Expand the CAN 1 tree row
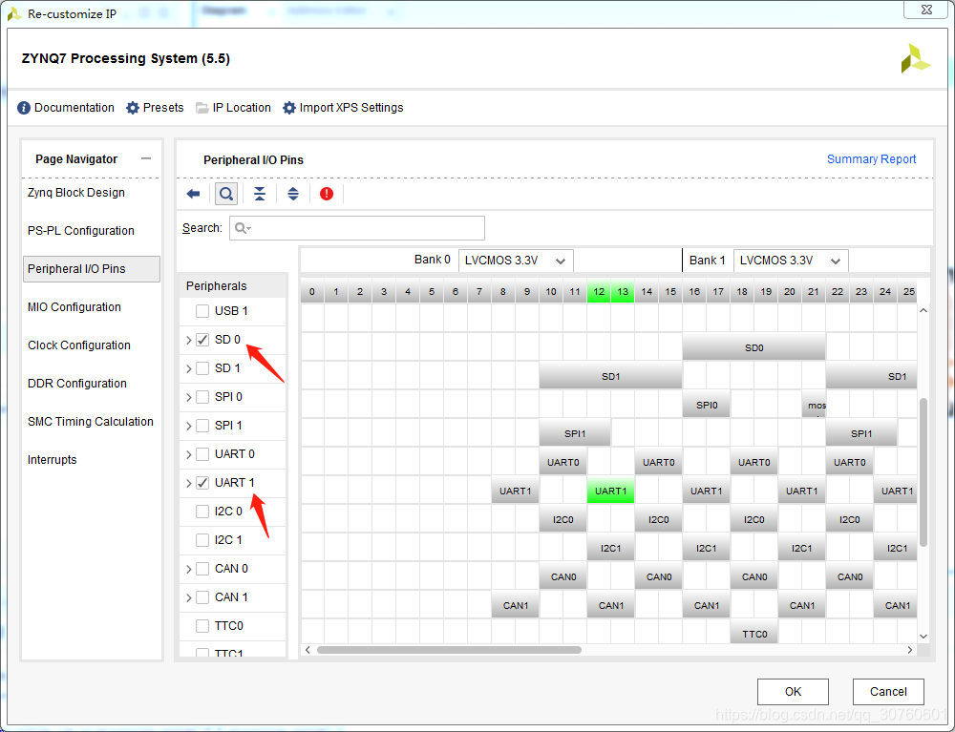 coord(188,597)
